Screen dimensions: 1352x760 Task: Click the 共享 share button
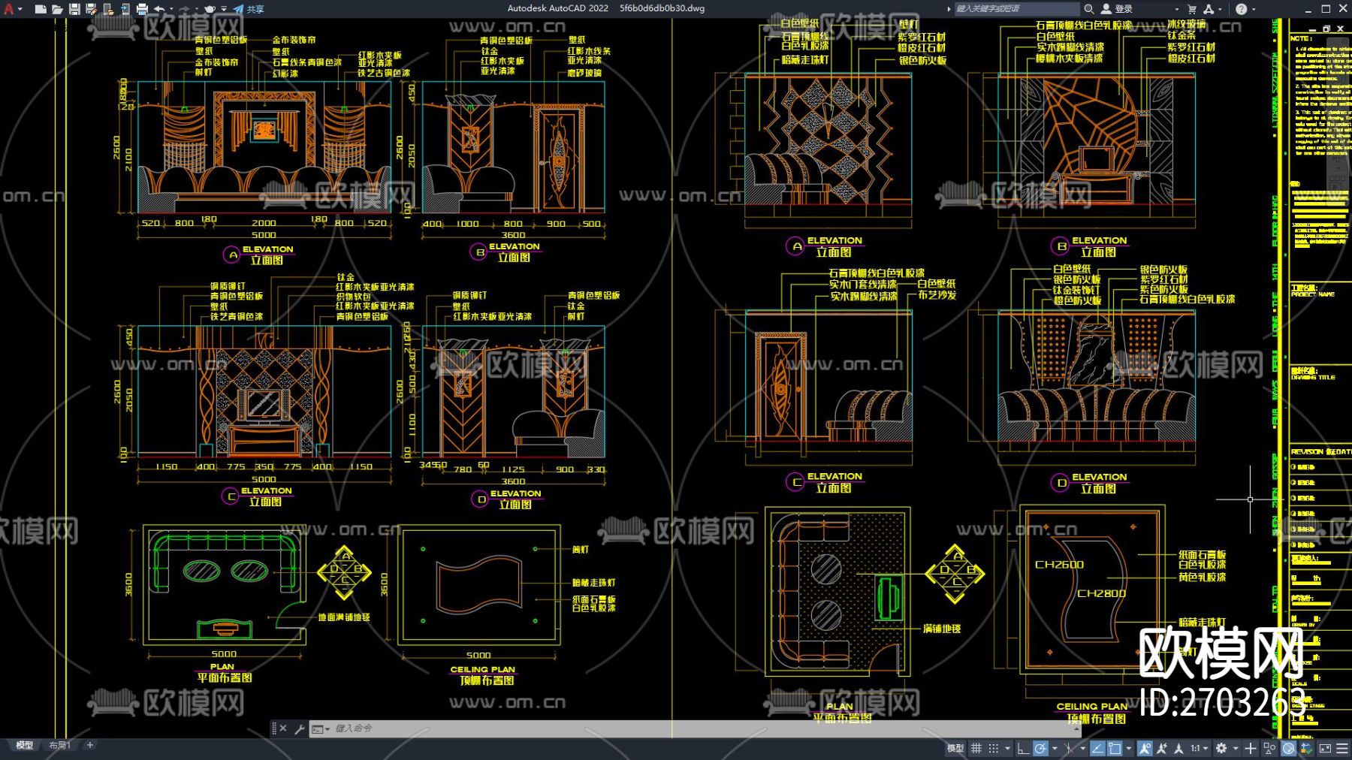pyautogui.click(x=249, y=9)
